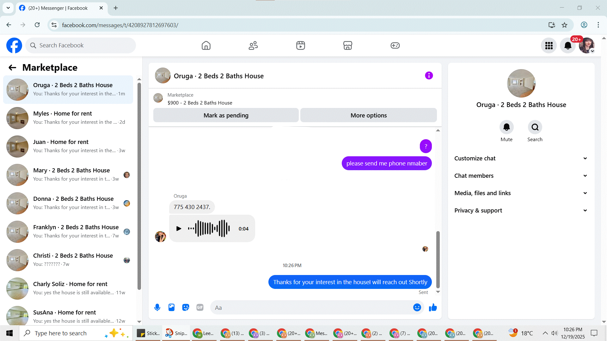Expand Privacy & support section

(x=521, y=211)
